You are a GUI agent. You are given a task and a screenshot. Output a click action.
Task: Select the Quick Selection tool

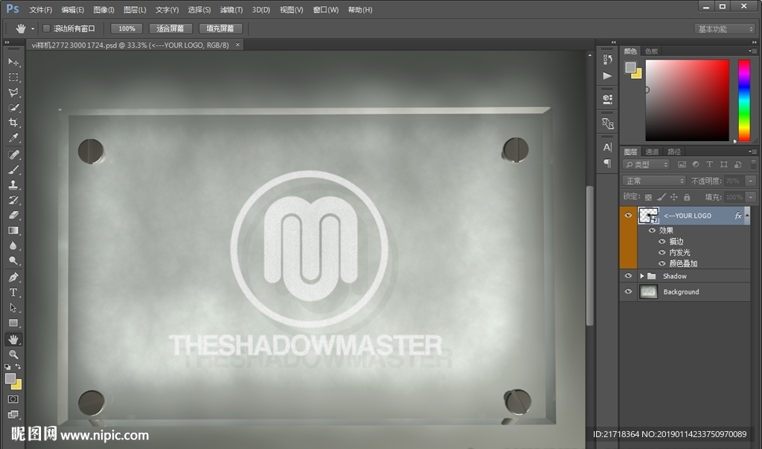coord(13,108)
